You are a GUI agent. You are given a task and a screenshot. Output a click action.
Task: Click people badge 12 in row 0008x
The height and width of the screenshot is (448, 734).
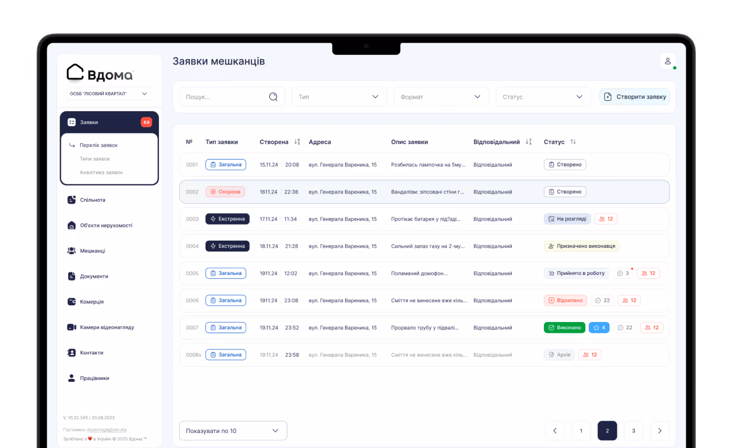click(589, 355)
